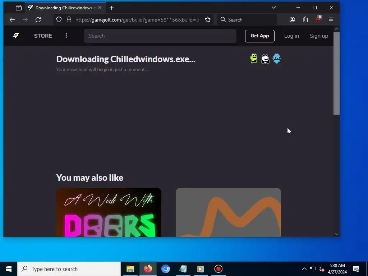Focus the Game Jolt Search field
Screen dimensions: 368x276
point(160,36)
